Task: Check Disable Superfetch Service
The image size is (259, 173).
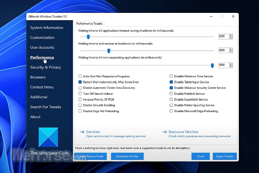Action: tap(171, 100)
